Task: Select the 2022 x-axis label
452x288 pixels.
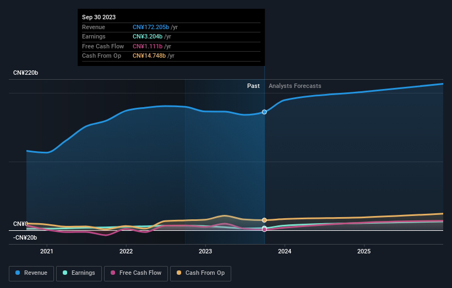Action: click(126, 251)
